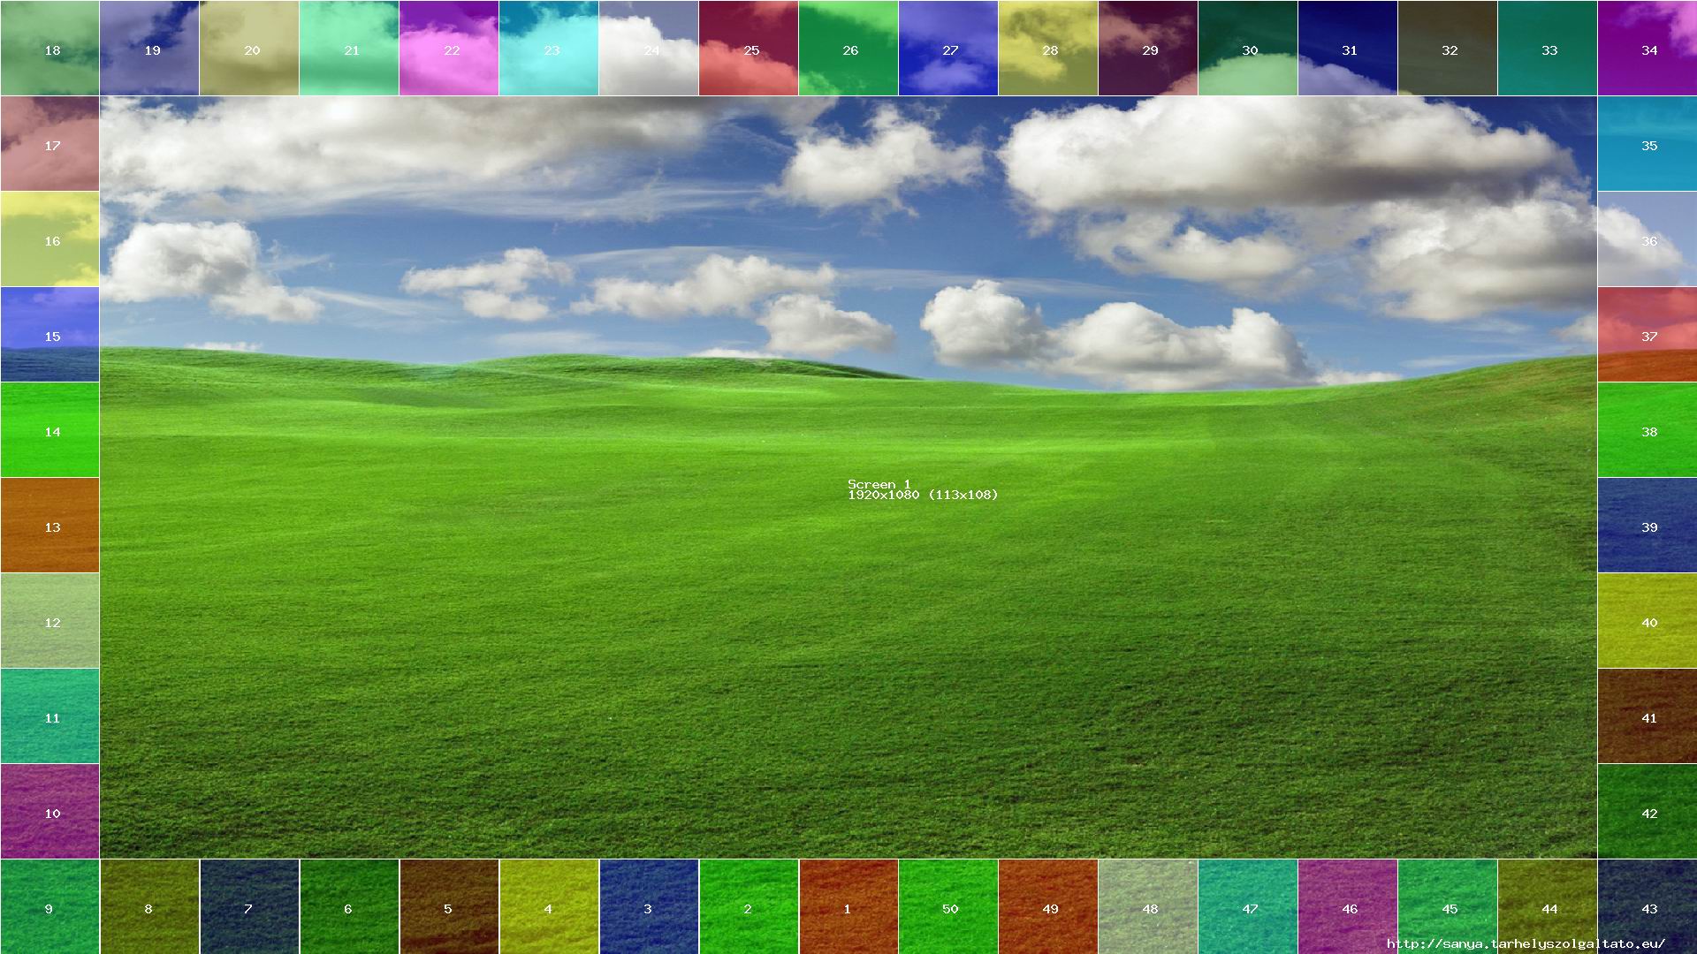Image resolution: width=1697 pixels, height=954 pixels.
Task: Choose the cloudy tile numbered 36
Action: (x=1648, y=238)
